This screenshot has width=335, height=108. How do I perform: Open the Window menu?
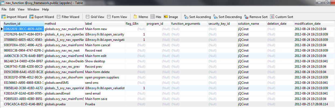point(33,9)
